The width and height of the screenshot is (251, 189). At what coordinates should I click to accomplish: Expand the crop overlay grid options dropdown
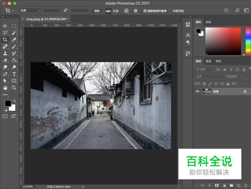pyautogui.click(x=126, y=11)
